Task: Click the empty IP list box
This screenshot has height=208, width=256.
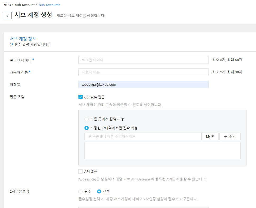Action: [x=163, y=151]
